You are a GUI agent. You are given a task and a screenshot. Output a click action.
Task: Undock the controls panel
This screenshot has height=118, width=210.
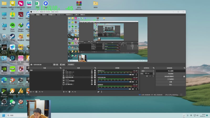click(x=185, y=68)
